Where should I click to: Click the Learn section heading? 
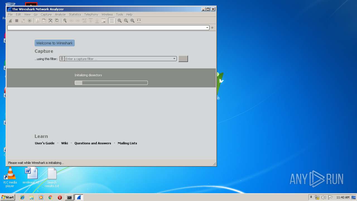[x=41, y=136]
